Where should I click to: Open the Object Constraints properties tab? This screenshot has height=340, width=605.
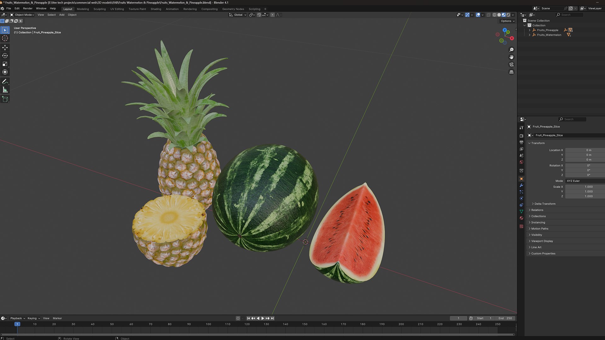pos(521,205)
